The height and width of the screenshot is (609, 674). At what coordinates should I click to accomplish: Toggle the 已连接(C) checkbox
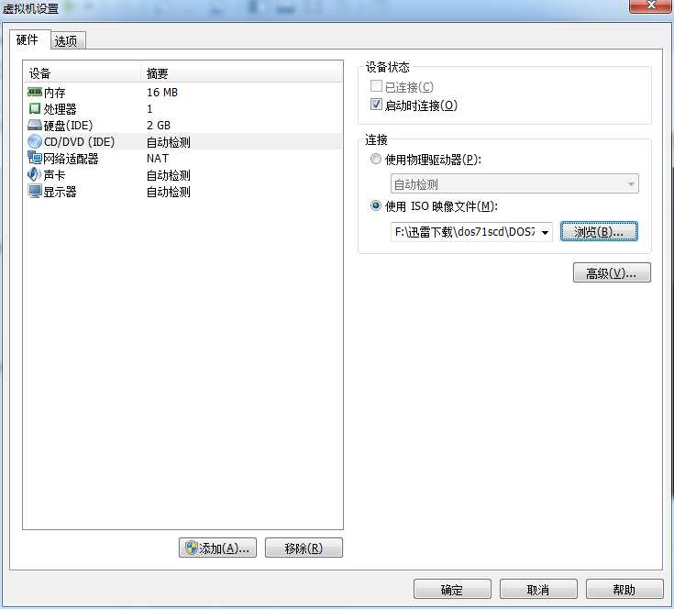pos(376,86)
